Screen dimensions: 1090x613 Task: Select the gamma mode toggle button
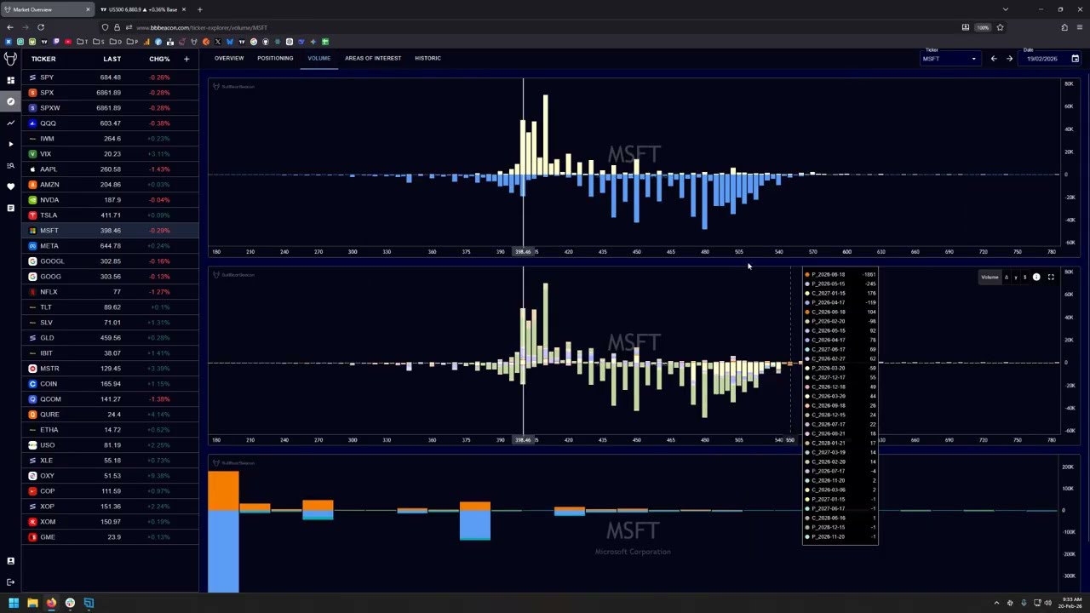1015,277
